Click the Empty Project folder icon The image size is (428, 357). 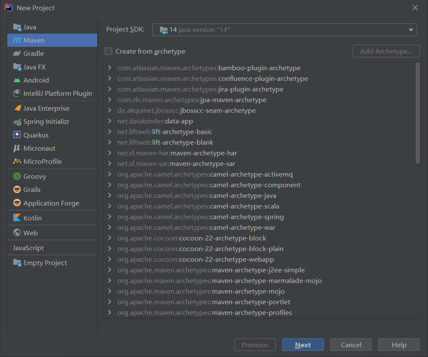[17, 263]
